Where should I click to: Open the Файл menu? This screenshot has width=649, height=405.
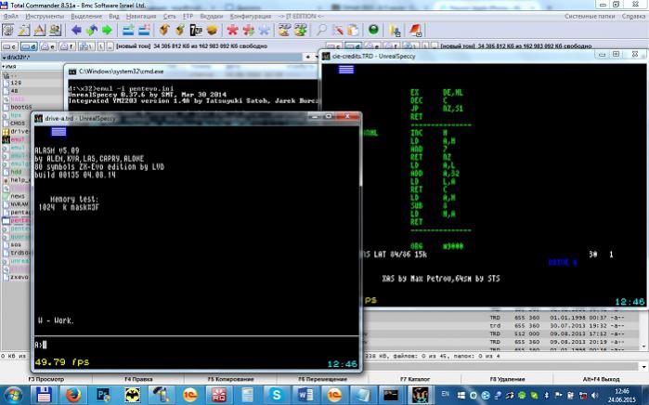point(10,16)
